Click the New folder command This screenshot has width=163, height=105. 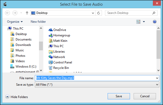(x=38, y=22)
